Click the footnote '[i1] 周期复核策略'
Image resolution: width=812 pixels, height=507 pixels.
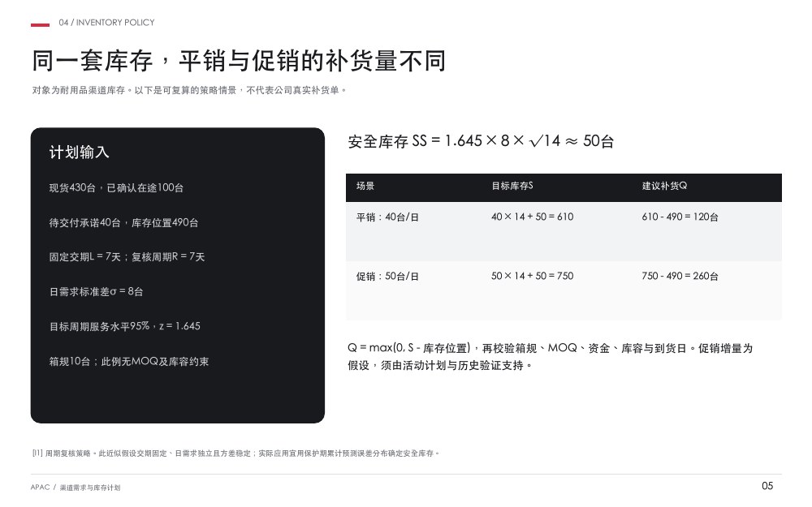point(236,453)
